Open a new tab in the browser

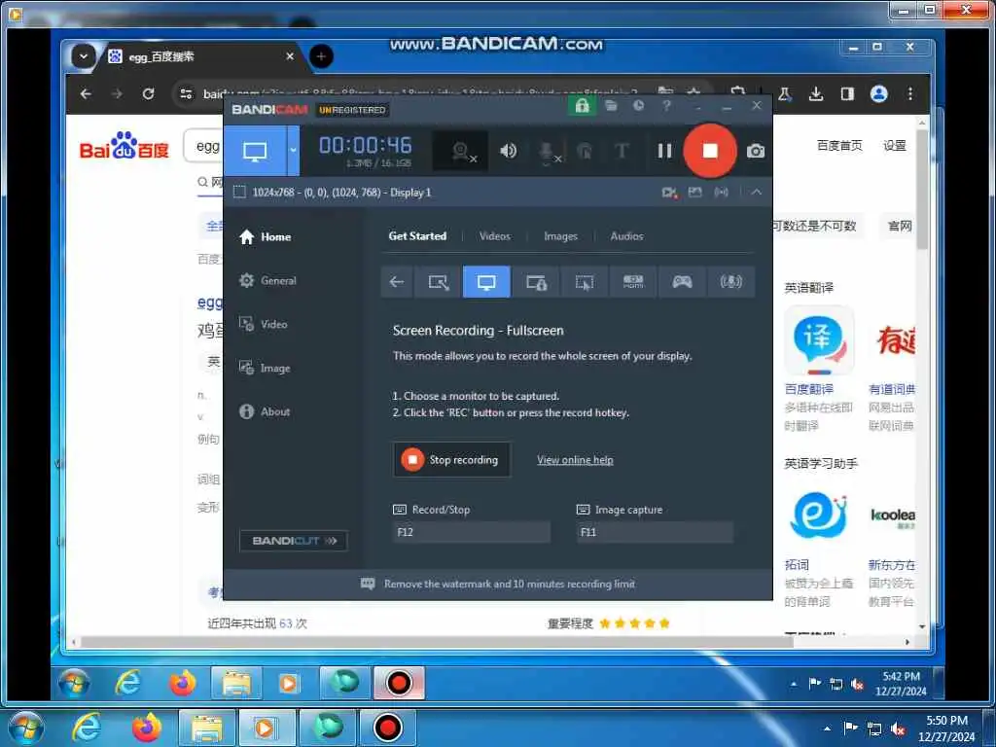(x=321, y=56)
